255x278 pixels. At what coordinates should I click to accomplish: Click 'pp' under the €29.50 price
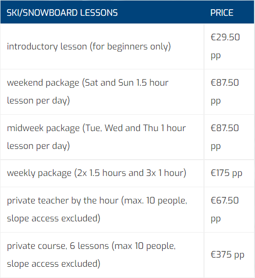point(216,57)
